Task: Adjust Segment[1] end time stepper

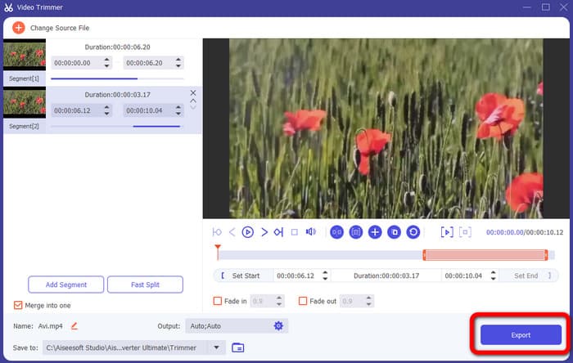Action: tap(178, 63)
